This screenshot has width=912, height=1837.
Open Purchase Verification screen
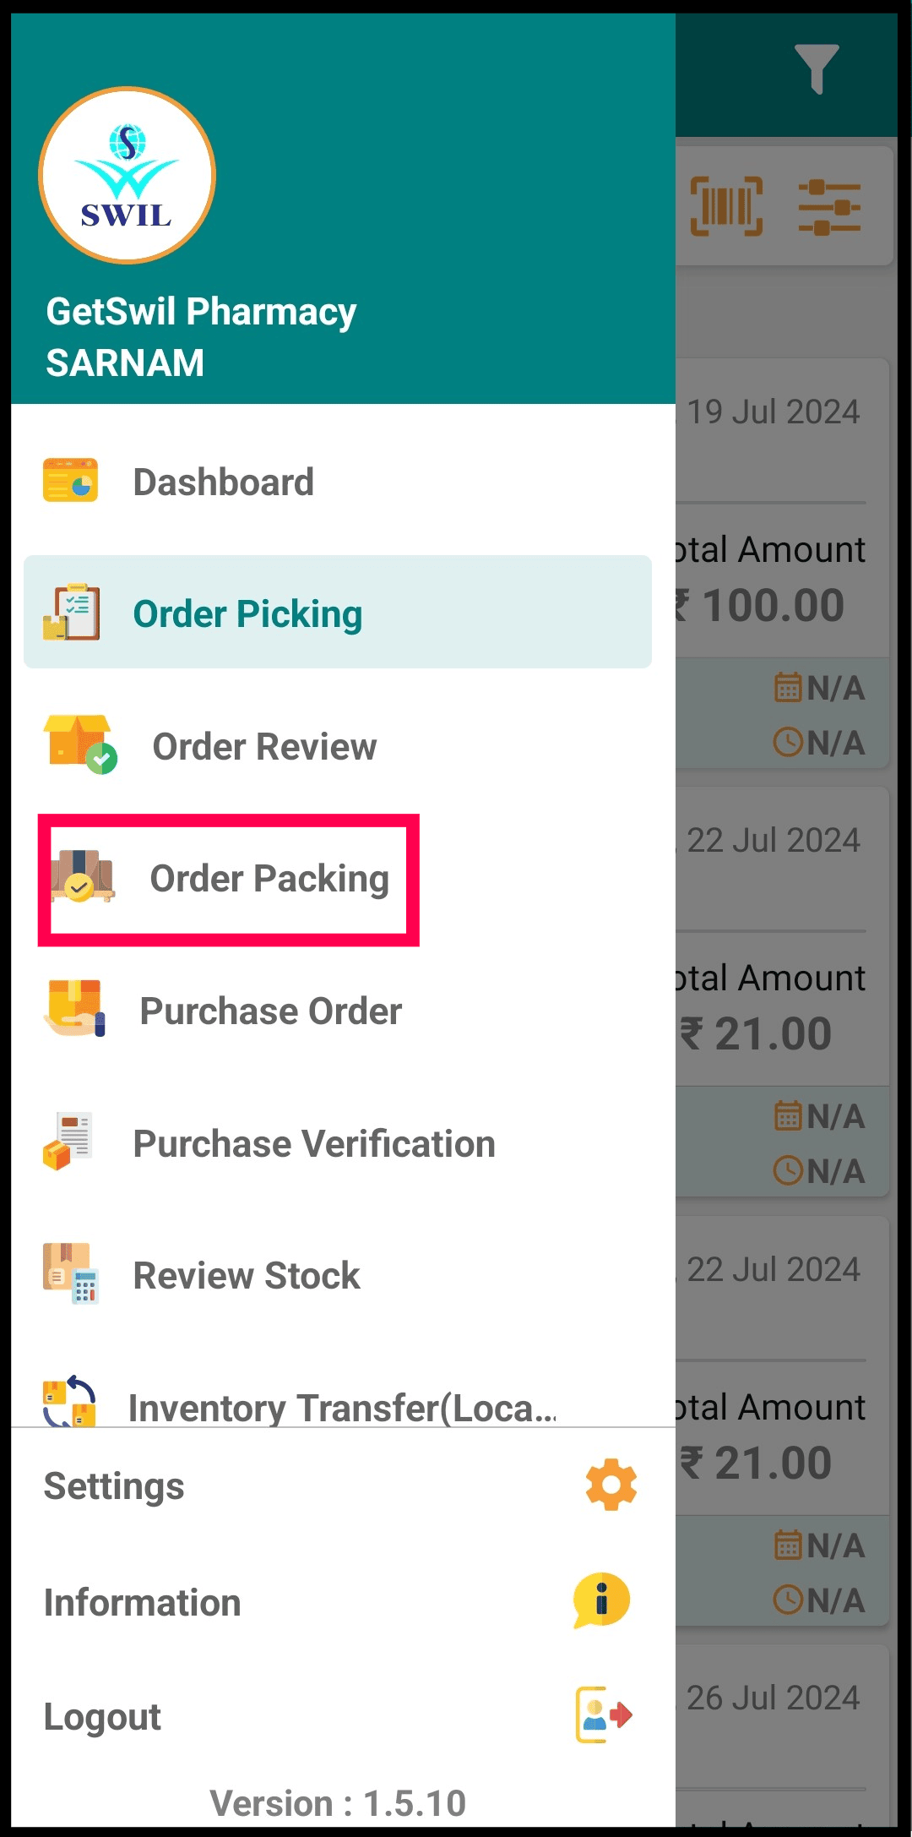(x=338, y=1143)
